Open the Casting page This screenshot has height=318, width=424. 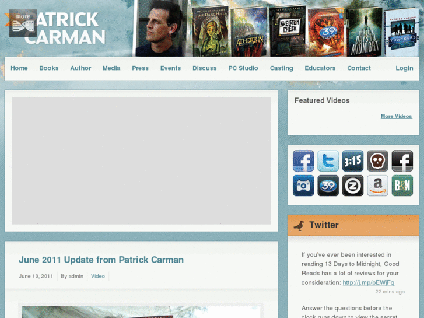pos(282,68)
